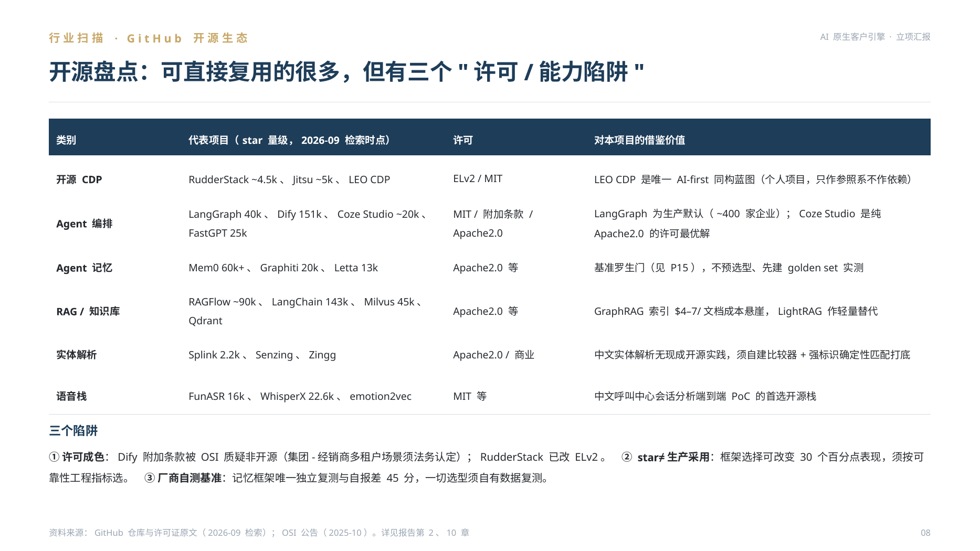
Task: Select the cell listing Mem0, Graphiti, Letta
Action: point(283,268)
